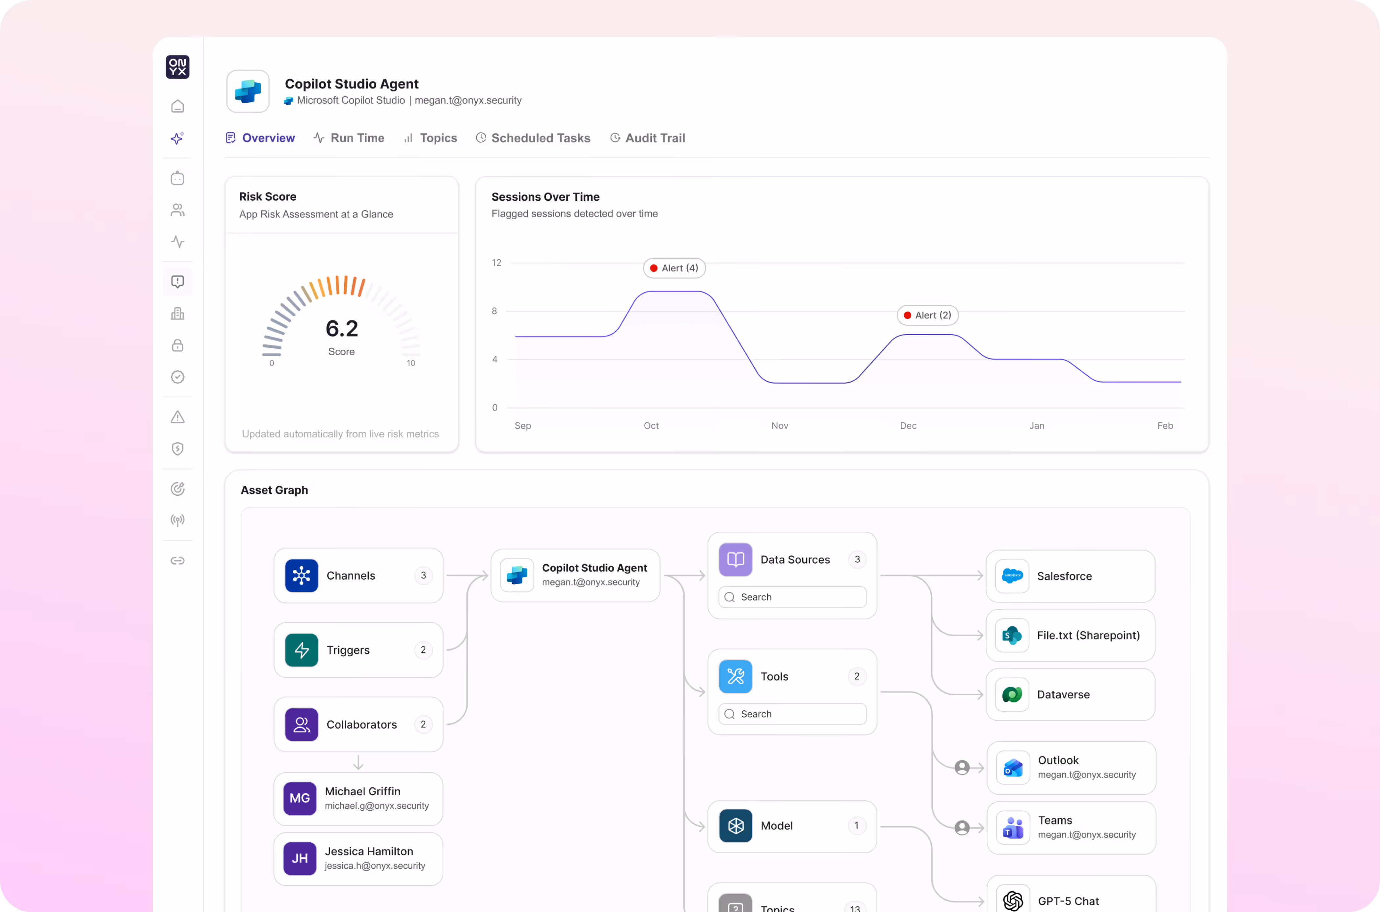Expand the Triggers node

click(358, 650)
